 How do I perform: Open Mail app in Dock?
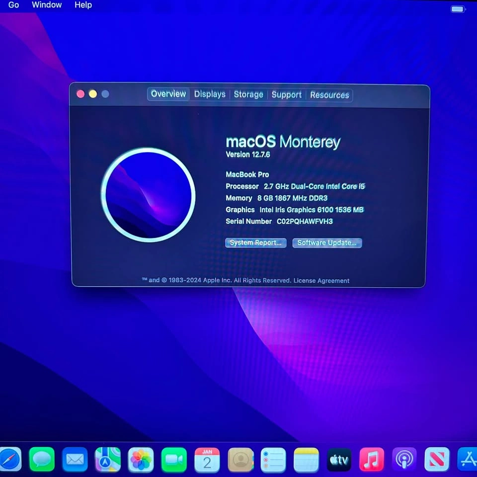coord(75,459)
